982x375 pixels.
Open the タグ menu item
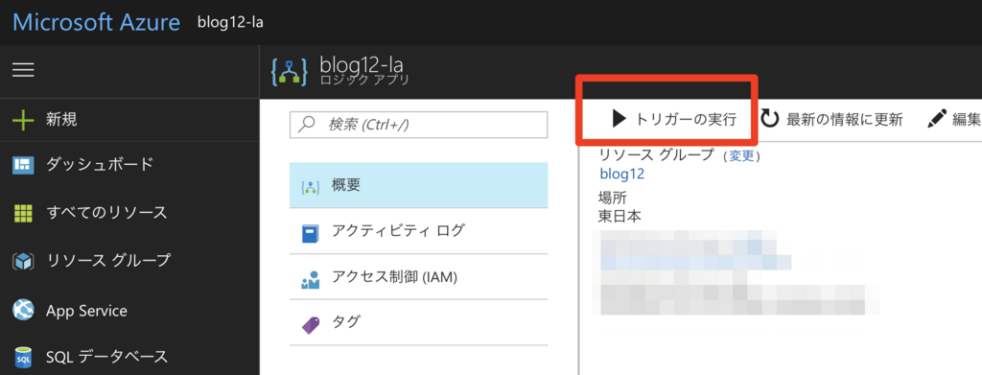click(x=418, y=322)
